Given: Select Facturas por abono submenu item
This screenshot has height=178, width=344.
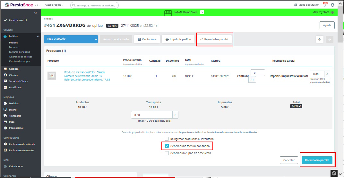Looking at the screenshot, I should (19, 52).
